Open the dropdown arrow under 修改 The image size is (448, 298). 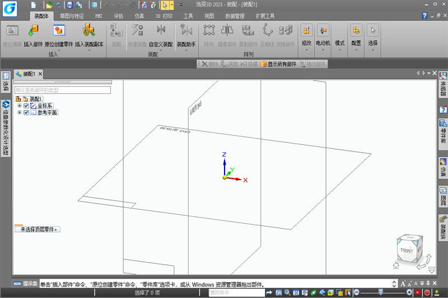click(x=306, y=50)
